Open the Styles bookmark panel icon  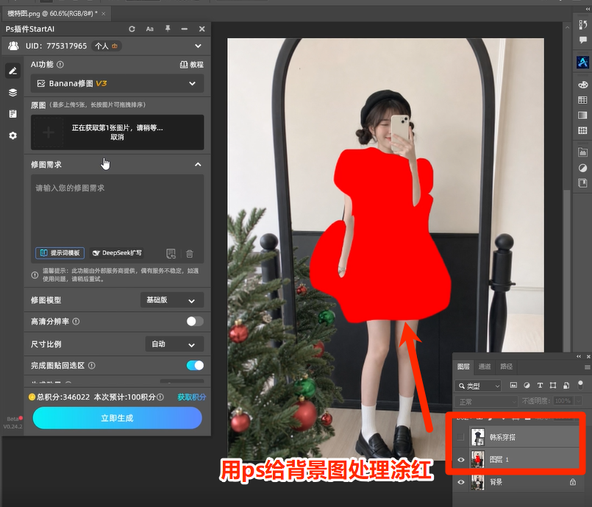[x=582, y=182]
